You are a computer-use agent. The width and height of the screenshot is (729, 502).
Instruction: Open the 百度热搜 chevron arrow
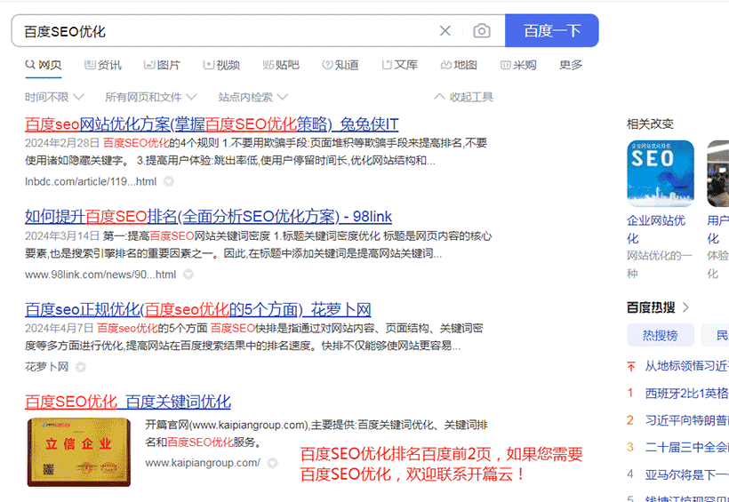(685, 307)
